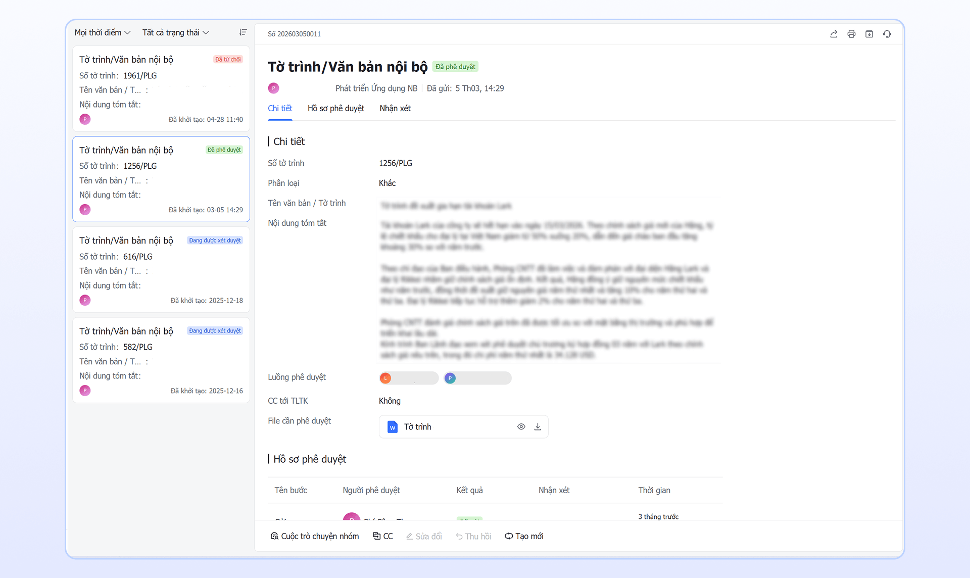Click Đã khởi tạo: 2025-12-16 date

pos(207,391)
